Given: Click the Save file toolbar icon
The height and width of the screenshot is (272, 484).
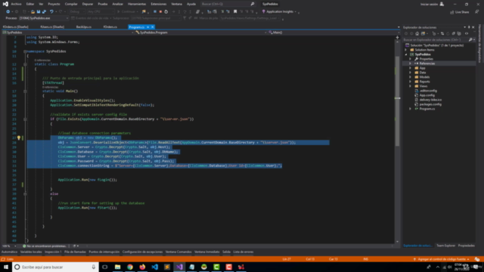Looking at the screenshot, I should click(39, 12).
